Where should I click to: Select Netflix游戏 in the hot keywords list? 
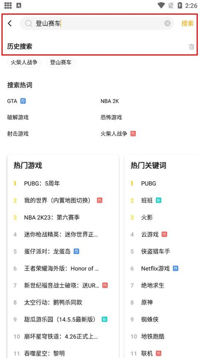coord(155,268)
